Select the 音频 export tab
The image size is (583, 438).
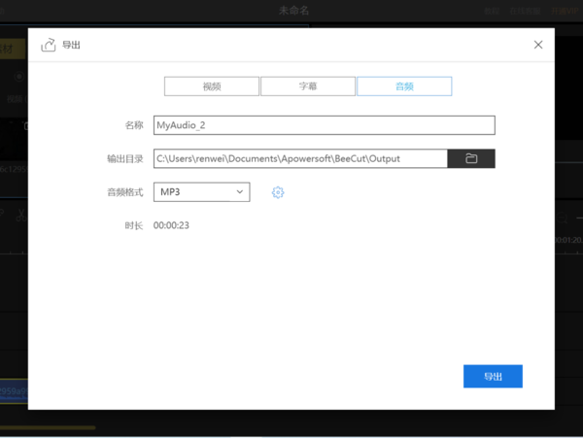click(x=404, y=86)
